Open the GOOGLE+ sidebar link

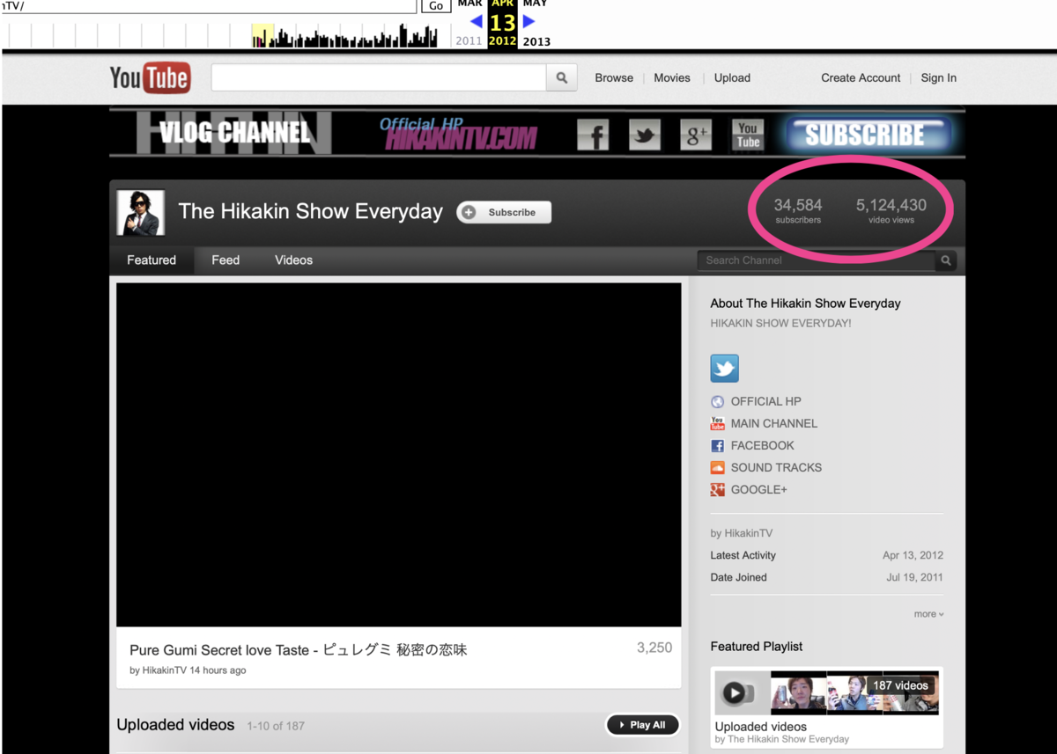point(758,489)
